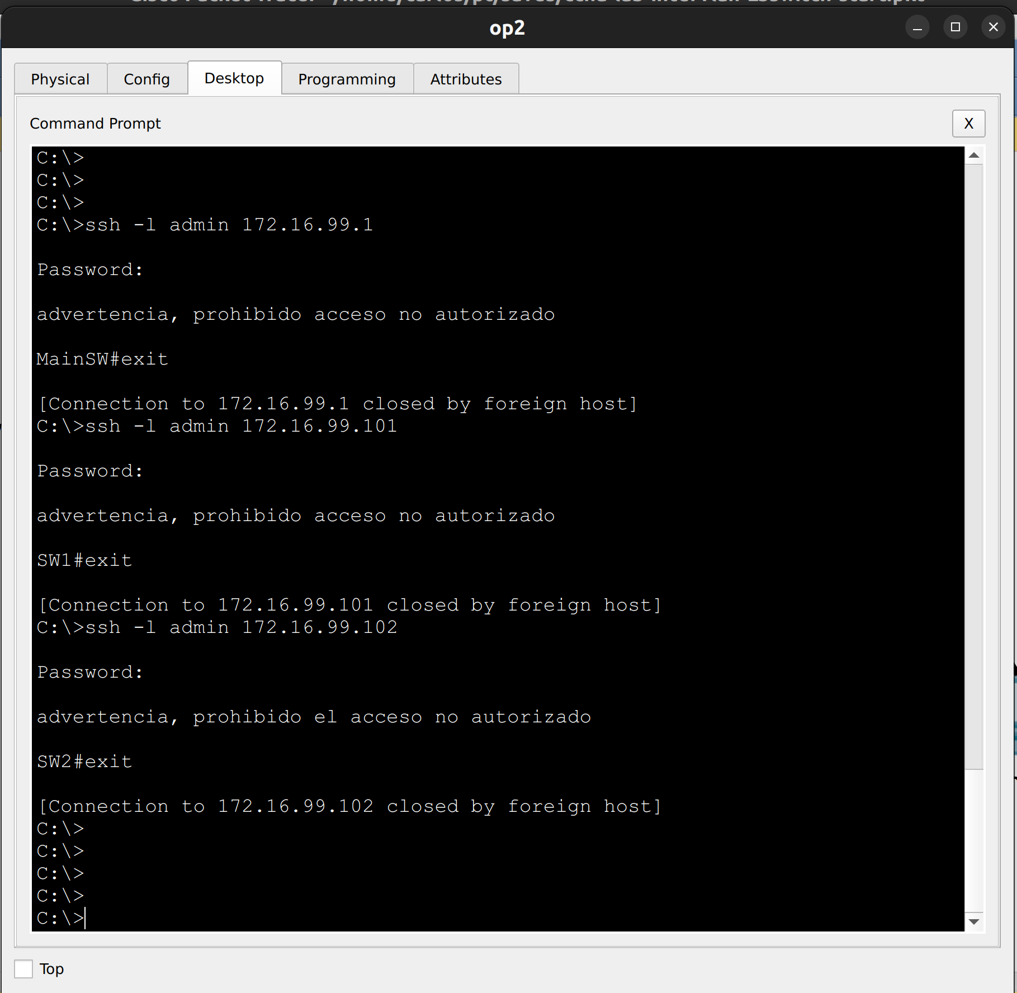The height and width of the screenshot is (993, 1017).
Task: Click the terminal scrollbar down arrow
Action: (973, 921)
